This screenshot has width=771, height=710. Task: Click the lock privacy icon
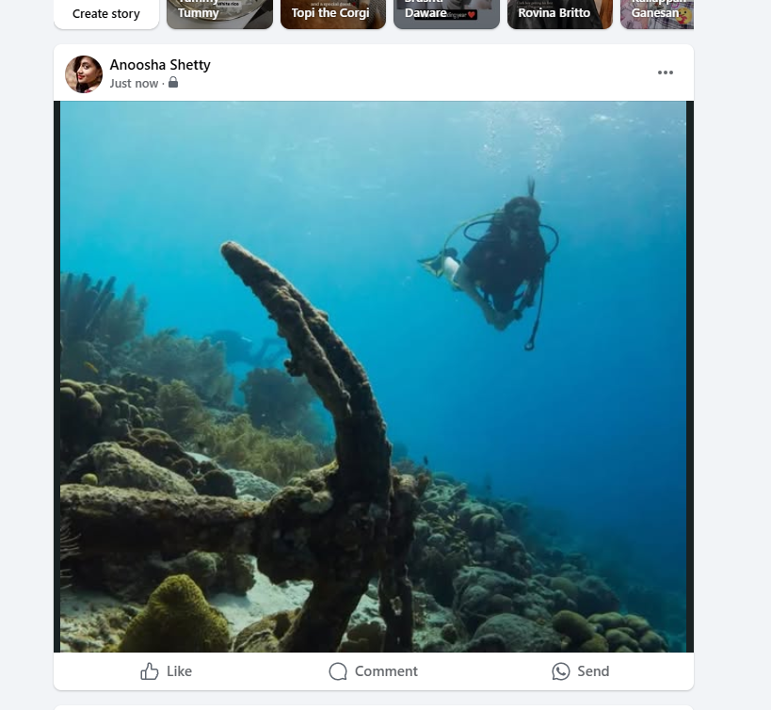pos(173,83)
